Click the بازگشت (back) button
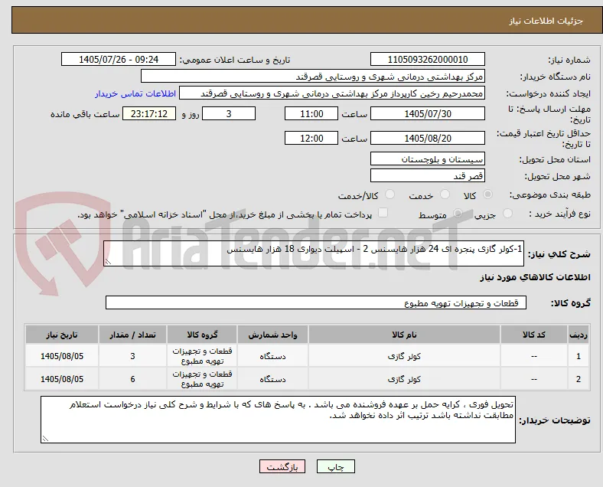 pos(282,466)
